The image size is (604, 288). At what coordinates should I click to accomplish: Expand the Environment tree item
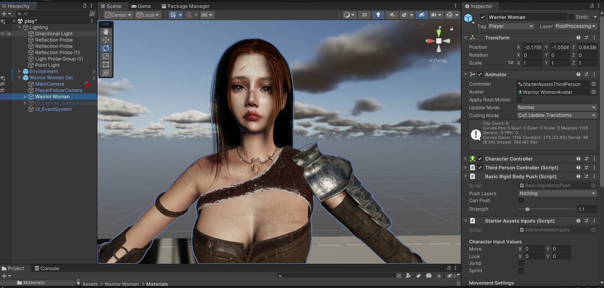tap(20, 71)
